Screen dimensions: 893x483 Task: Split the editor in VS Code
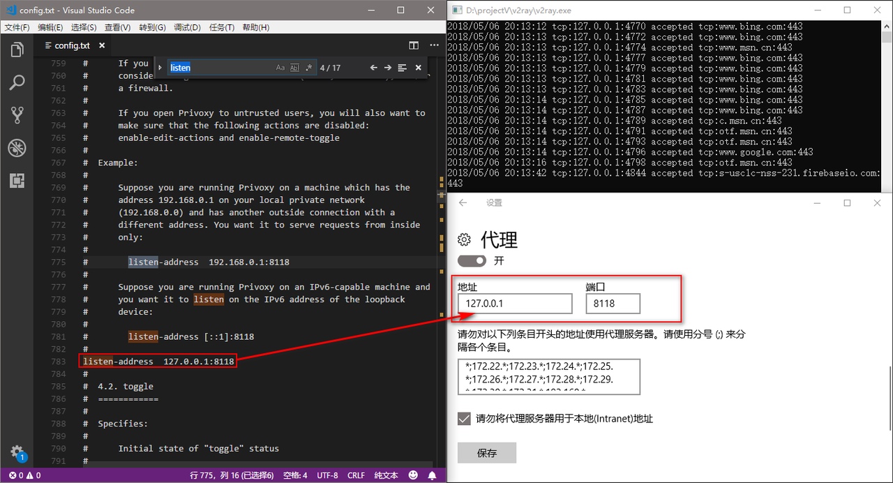click(x=414, y=45)
